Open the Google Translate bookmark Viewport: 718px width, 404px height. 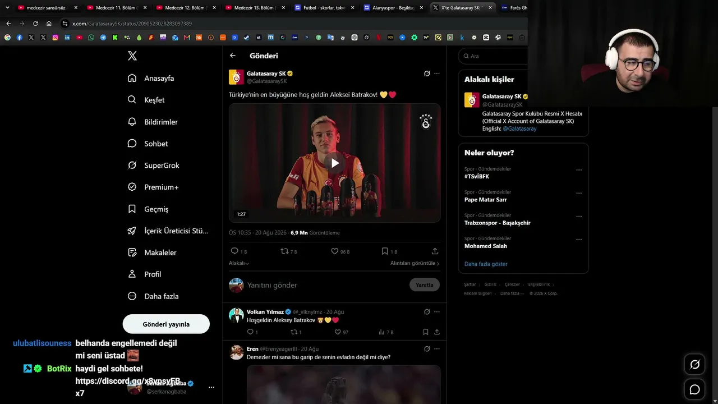(x=330, y=38)
